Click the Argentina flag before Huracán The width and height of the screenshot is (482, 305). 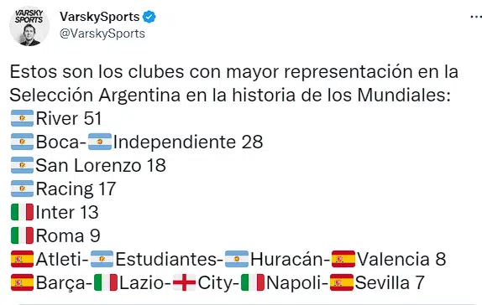[x=237, y=259]
